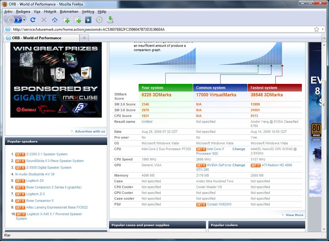Open the list all tabs dropdown
This screenshot has width=329, height=241.
click(x=324, y=38)
